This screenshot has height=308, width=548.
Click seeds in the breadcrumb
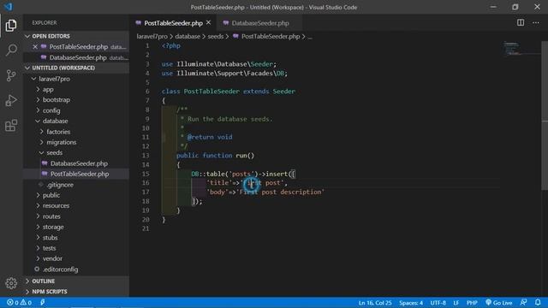(215, 36)
